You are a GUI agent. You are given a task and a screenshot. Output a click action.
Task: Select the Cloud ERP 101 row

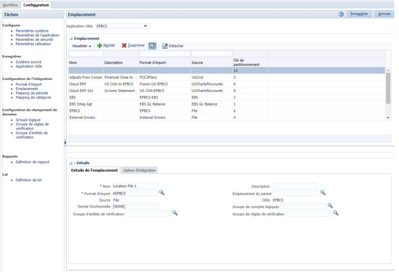click(226, 91)
